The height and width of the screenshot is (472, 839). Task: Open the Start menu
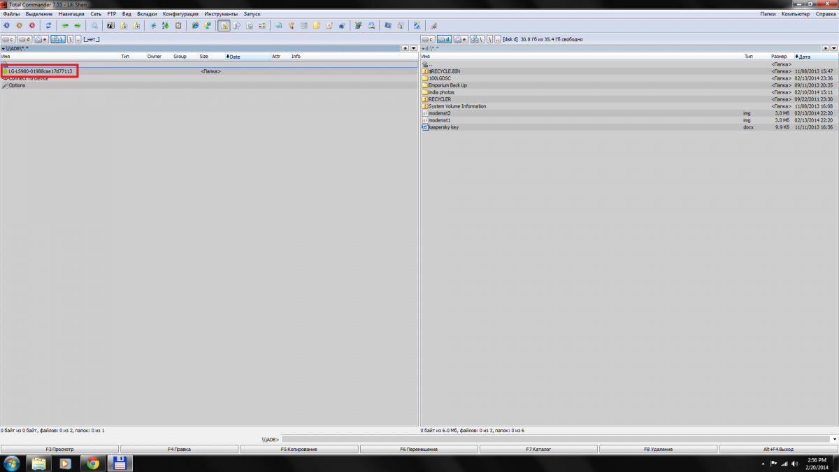(12, 463)
